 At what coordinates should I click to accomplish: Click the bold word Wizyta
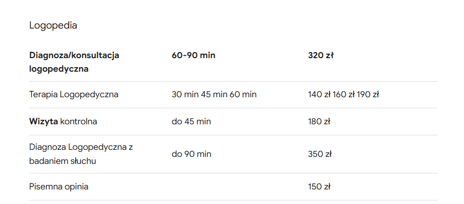pos(44,121)
